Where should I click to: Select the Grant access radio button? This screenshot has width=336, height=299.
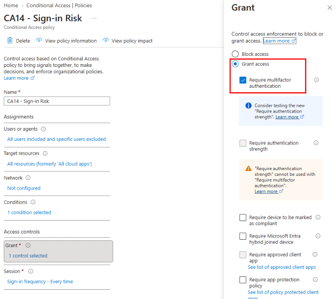pos(235,64)
